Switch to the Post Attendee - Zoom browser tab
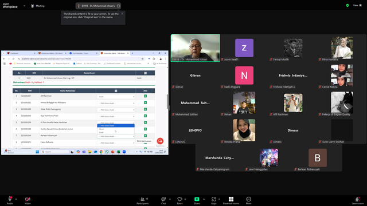367x206 pixels. pos(83,53)
